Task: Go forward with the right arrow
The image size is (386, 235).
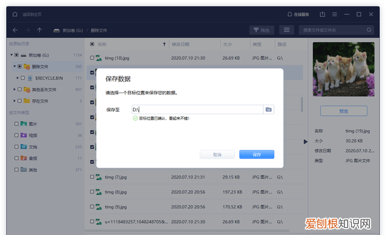Action: click(28, 30)
